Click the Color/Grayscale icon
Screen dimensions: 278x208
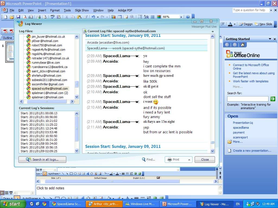[x=159, y=17]
